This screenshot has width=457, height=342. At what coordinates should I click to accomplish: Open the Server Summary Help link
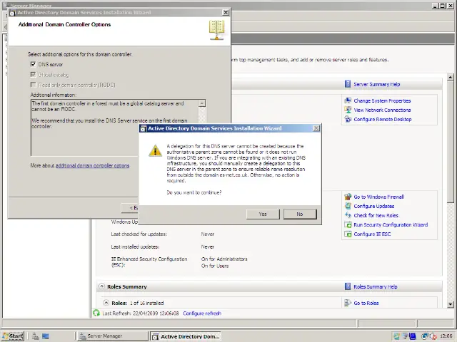376,84
